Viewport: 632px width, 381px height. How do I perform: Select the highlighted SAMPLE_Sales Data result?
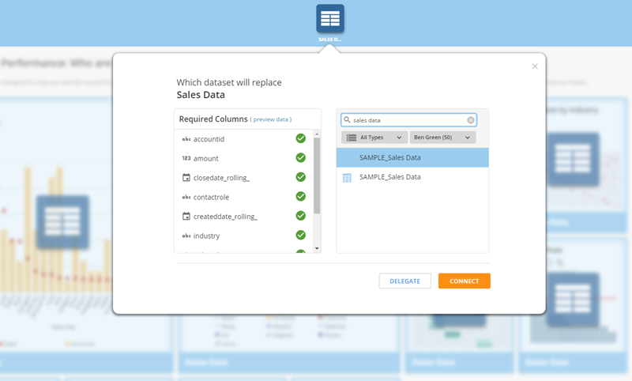412,157
